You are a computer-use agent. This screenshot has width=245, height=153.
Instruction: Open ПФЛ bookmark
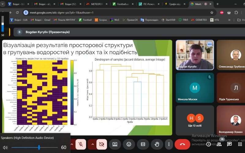tap(183, 20)
